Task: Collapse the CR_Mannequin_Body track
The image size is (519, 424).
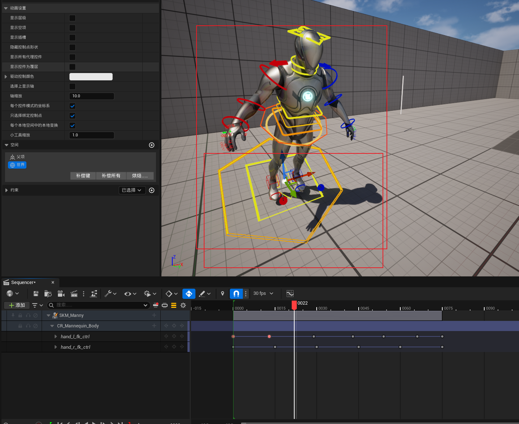Action: click(x=52, y=326)
